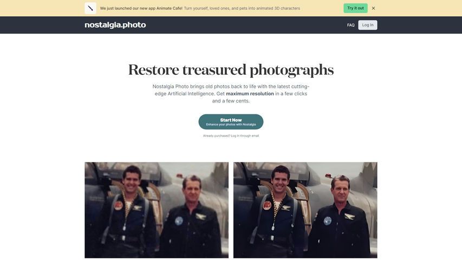Click the Log In button

pyautogui.click(x=367, y=25)
